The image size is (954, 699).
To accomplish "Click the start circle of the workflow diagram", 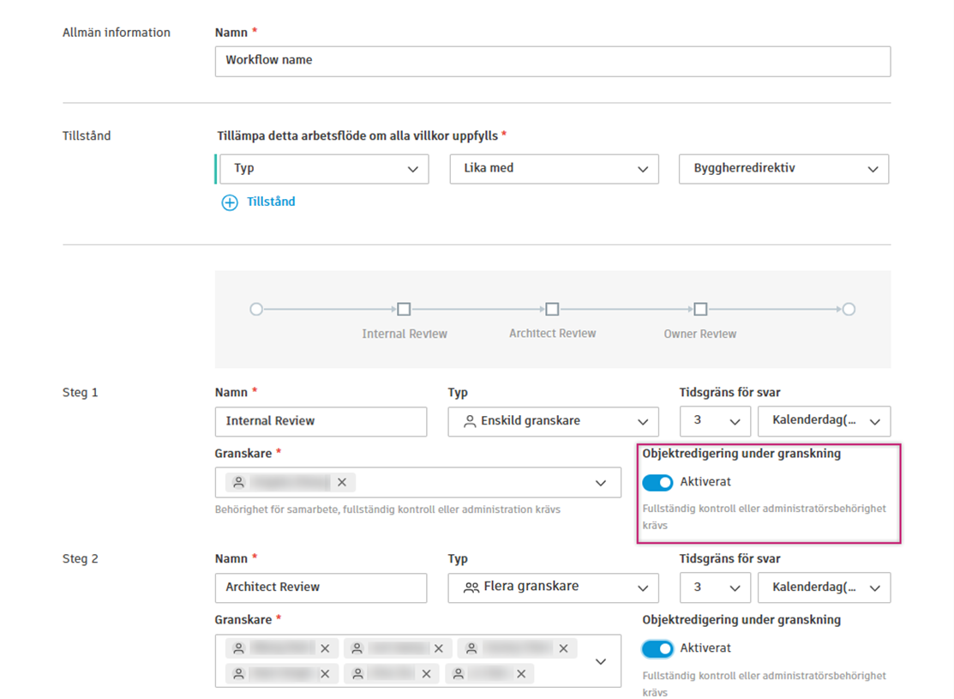I will pos(256,310).
